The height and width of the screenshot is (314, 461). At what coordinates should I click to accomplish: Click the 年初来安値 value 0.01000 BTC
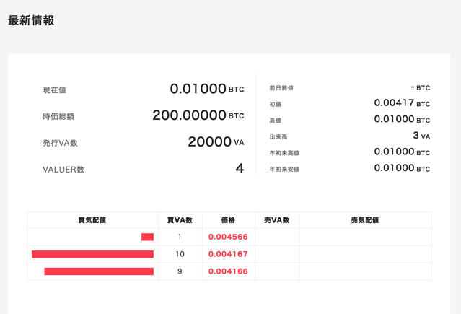[402, 167]
